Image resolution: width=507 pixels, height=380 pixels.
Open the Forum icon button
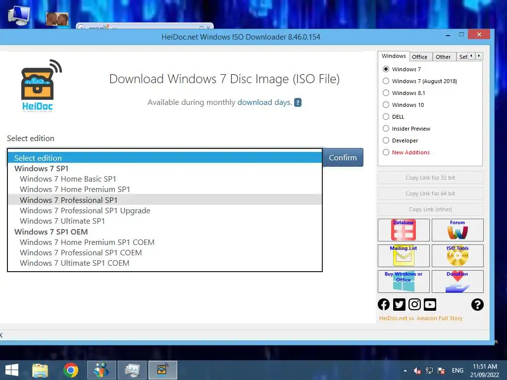(457, 230)
